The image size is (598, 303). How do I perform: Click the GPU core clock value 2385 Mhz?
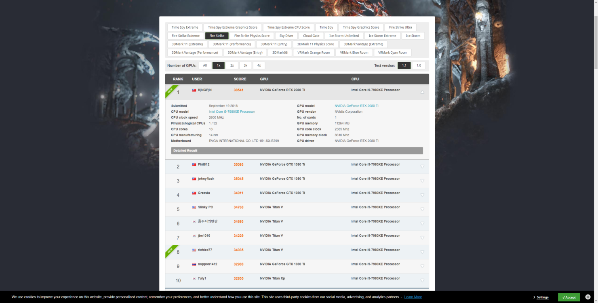click(x=342, y=129)
